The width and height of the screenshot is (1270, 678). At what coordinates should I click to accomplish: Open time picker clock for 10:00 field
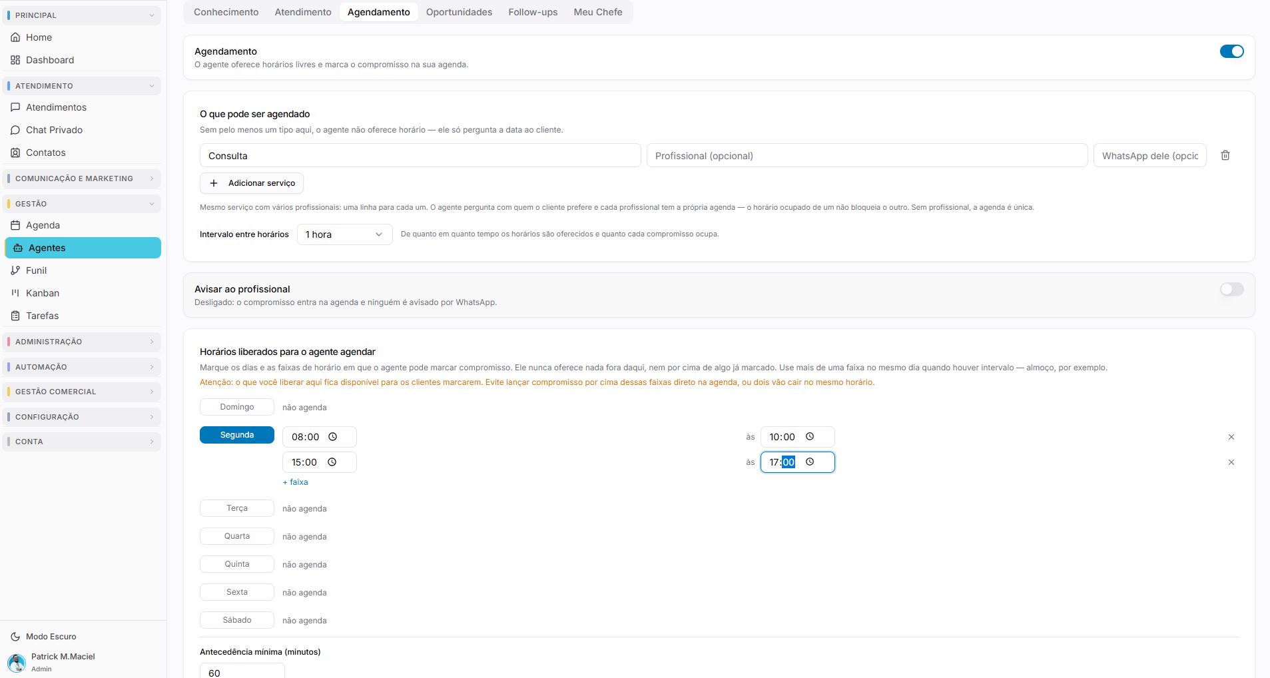point(810,437)
